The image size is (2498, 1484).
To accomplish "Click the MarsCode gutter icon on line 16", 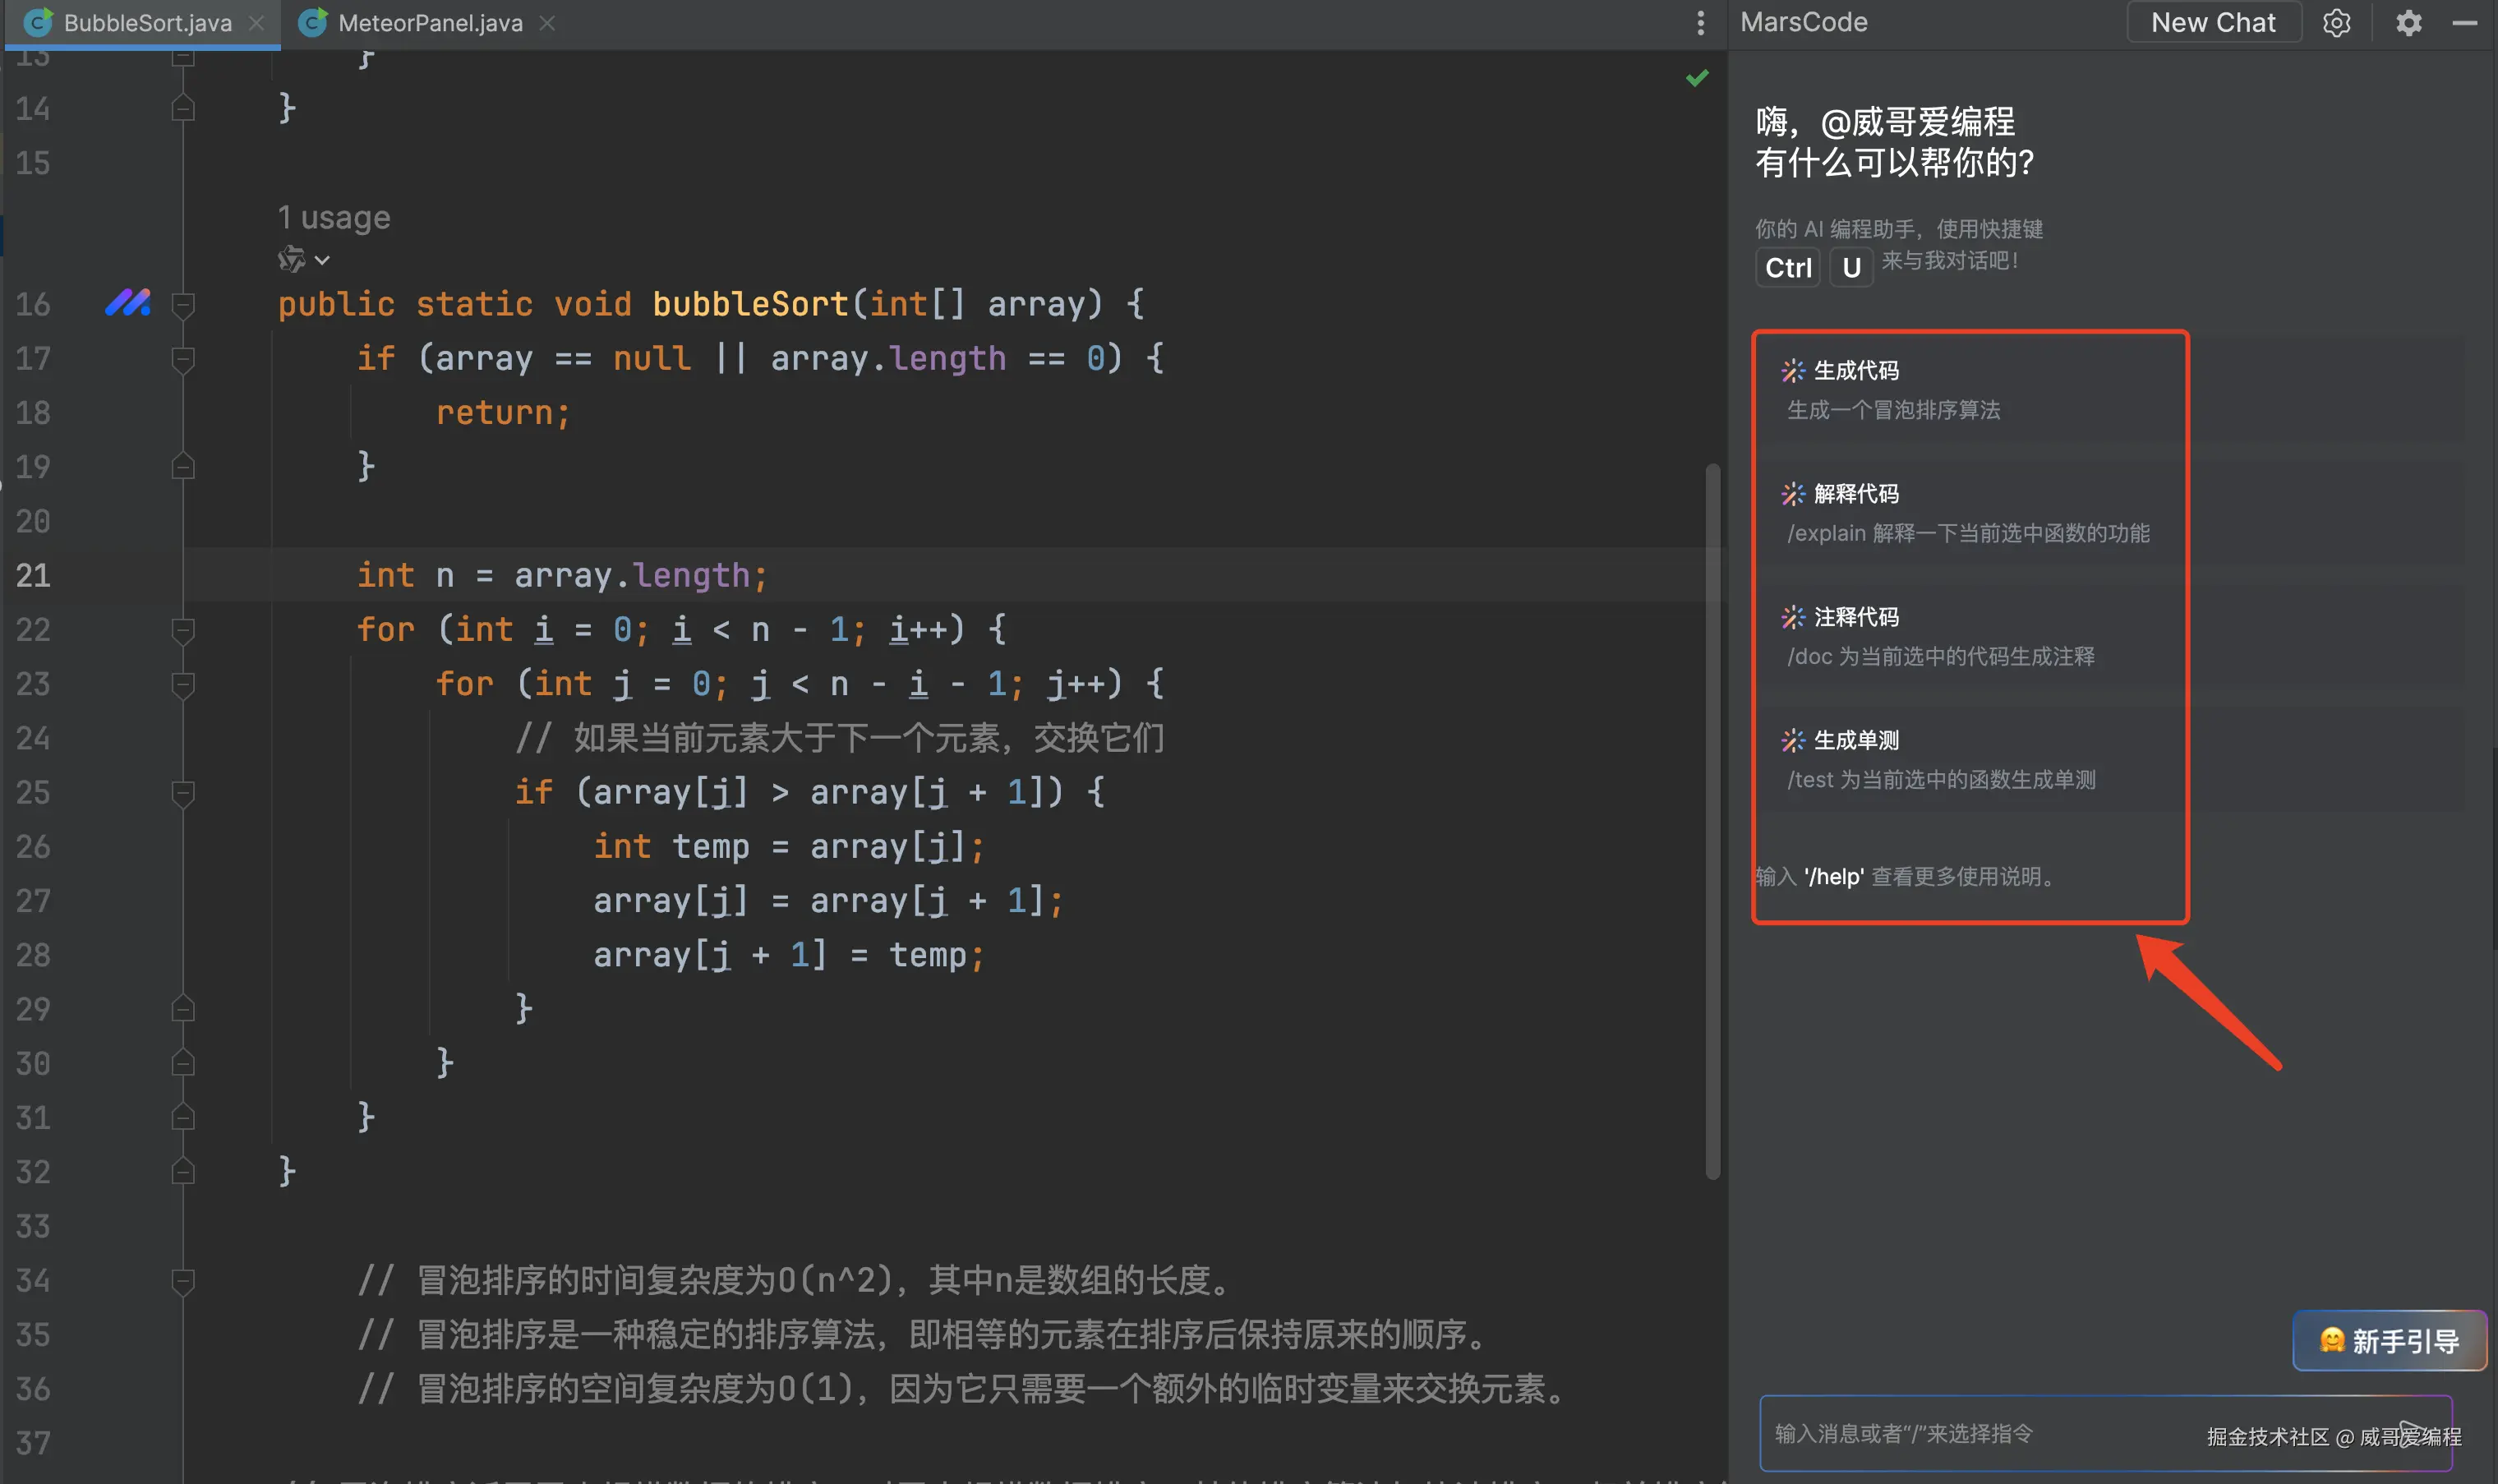I will click(128, 302).
